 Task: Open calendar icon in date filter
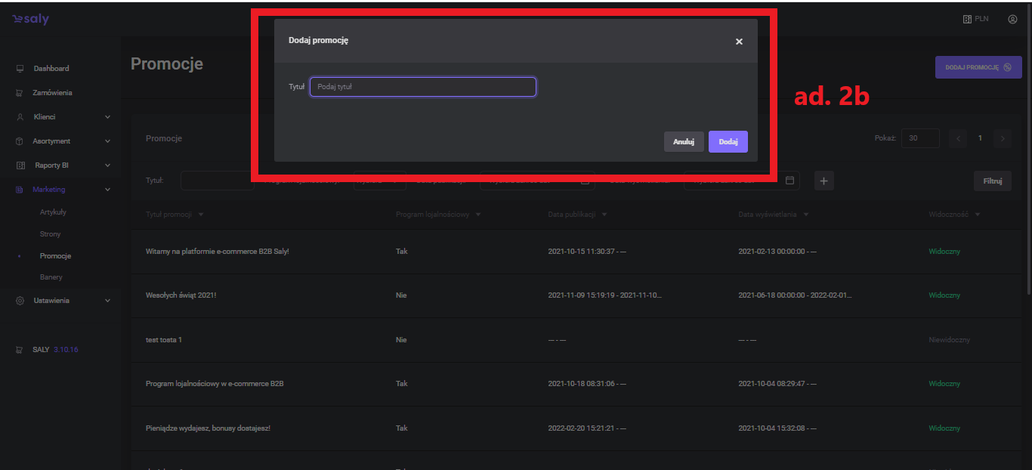pos(790,181)
